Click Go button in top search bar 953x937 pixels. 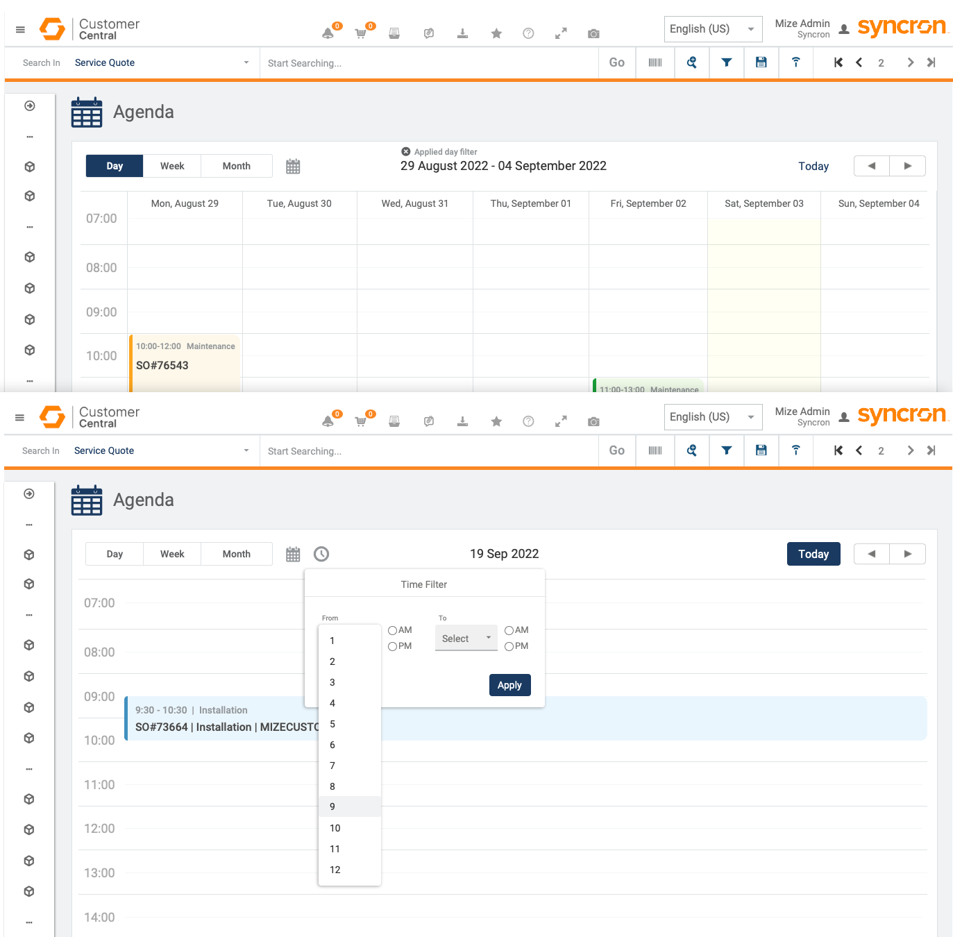[617, 62]
